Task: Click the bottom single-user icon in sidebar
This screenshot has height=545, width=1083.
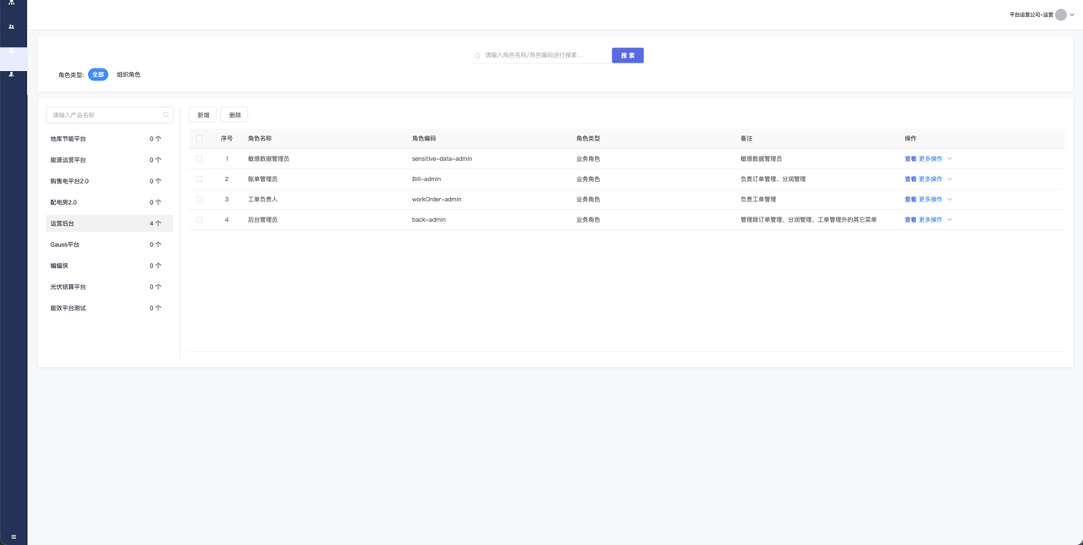Action: [x=11, y=74]
